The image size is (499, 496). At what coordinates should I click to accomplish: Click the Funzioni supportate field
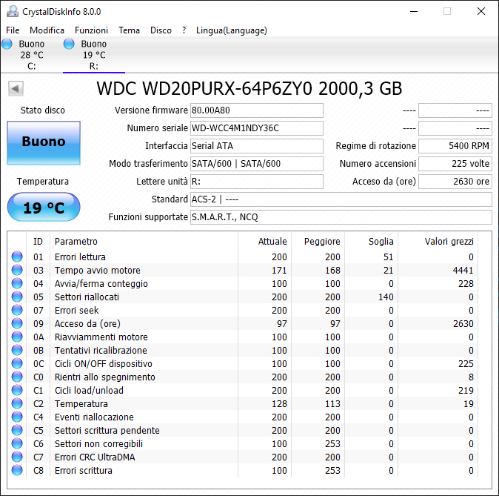click(341, 217)
